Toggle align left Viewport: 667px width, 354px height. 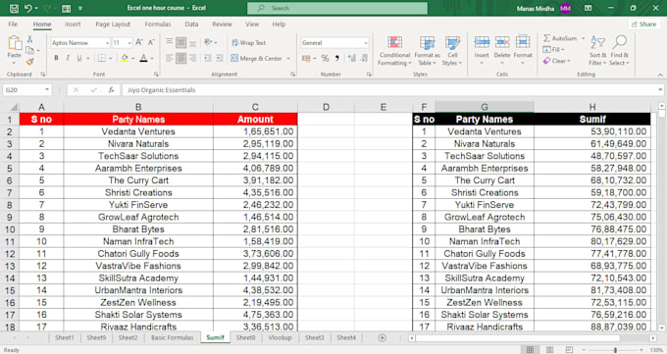tap(170, 58)
